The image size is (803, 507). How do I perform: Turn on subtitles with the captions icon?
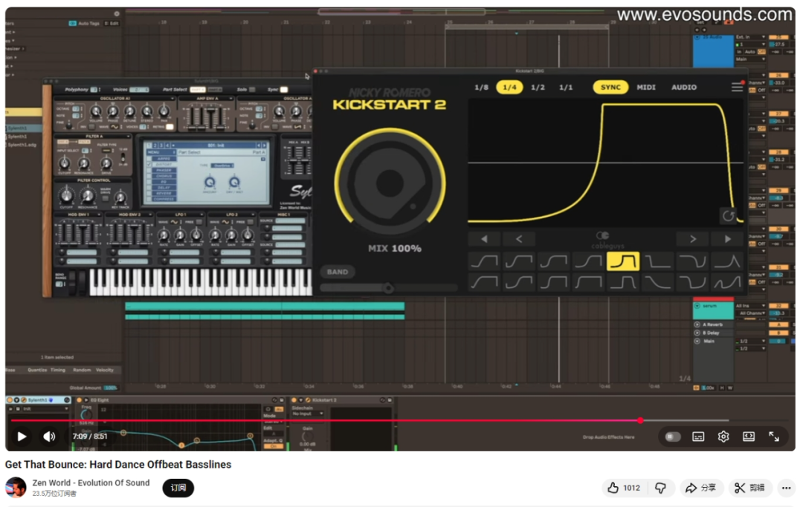click(x=698, y=436)
